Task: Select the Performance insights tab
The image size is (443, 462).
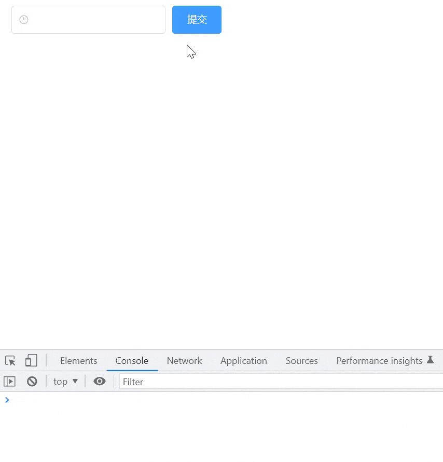Action: pyautogui.click(x=379, y=361)
